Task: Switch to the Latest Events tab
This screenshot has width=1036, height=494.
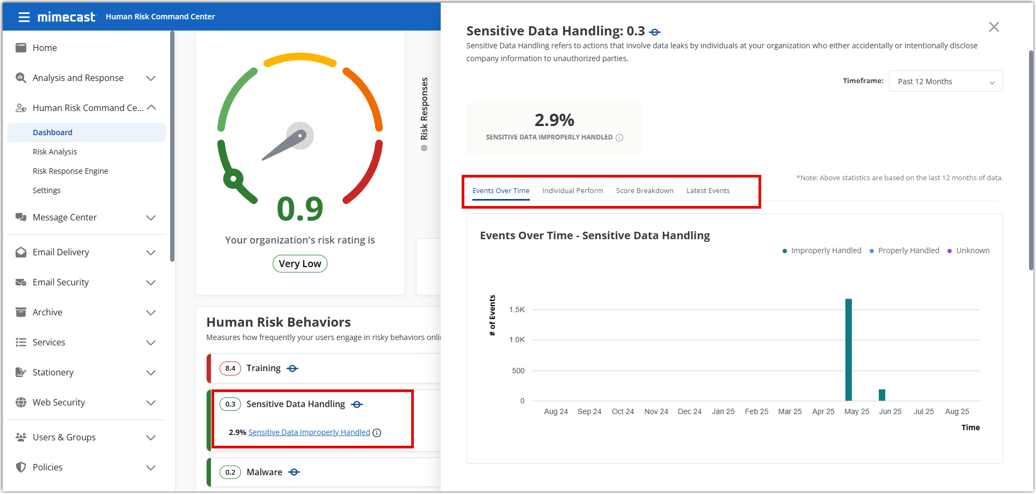Action: 707,191
